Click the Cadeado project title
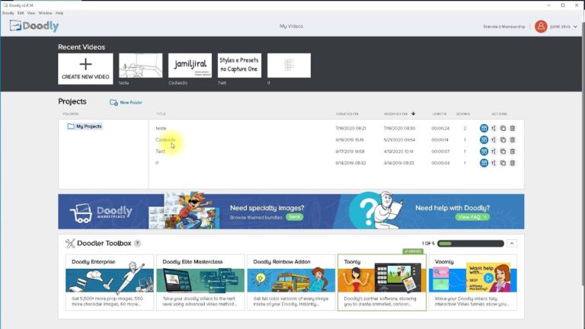 click(x=165, y=140)
